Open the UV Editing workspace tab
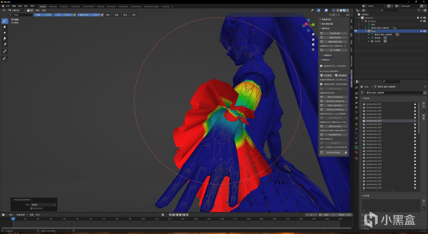 pyautogui.click(x=75, y=6)
